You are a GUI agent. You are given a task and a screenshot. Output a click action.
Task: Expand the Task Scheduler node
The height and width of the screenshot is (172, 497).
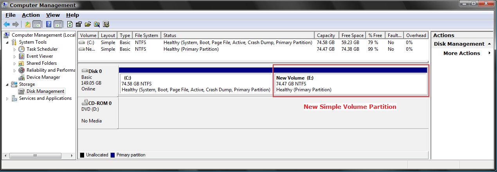click(15, 50)
